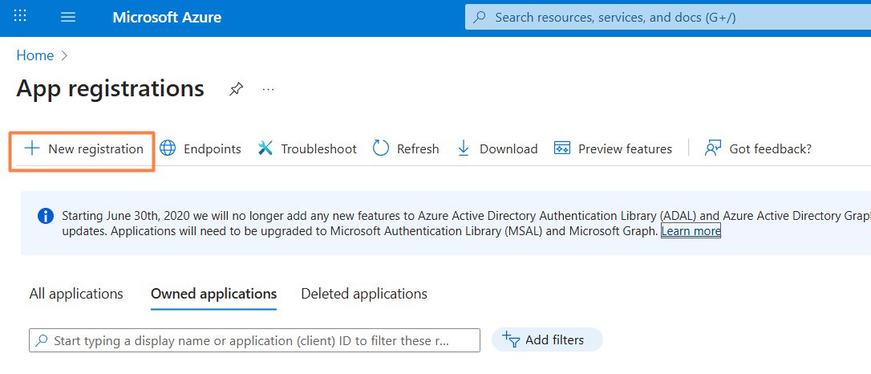Open the hamburger portal menu
871x374 pixels.
(68, 17)
